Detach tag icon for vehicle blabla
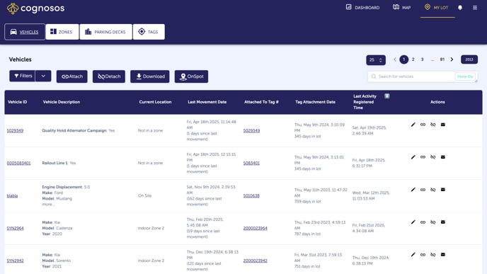The image size is (487, 274). [433, 190]
